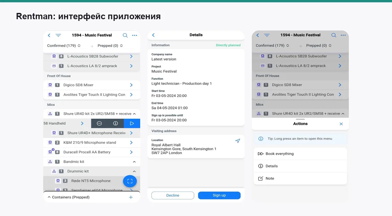Image resolution: width=392 pixels, height=216 pixels.
Task: Select Details action in Actions menu
Action: pyautogui.click(x=300, y=166)
